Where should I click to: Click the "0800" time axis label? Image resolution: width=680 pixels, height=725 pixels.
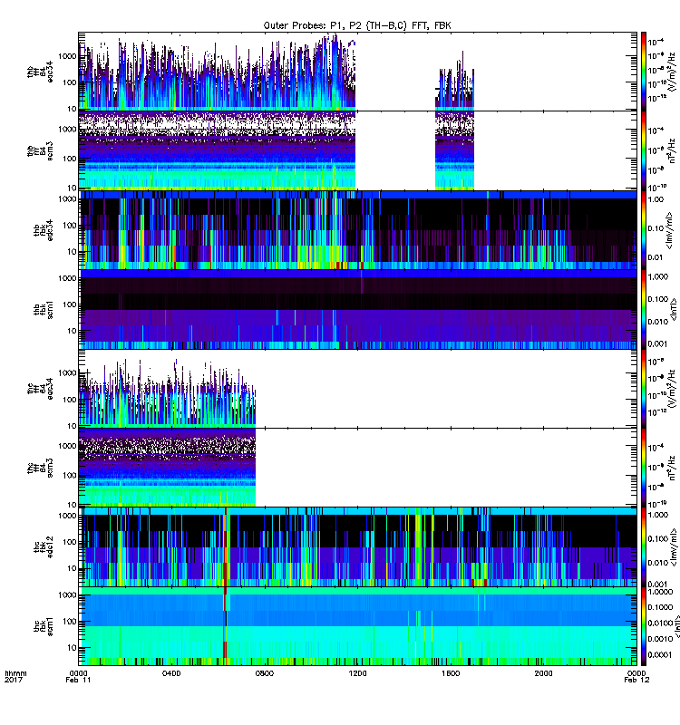(x=264, y=673)
